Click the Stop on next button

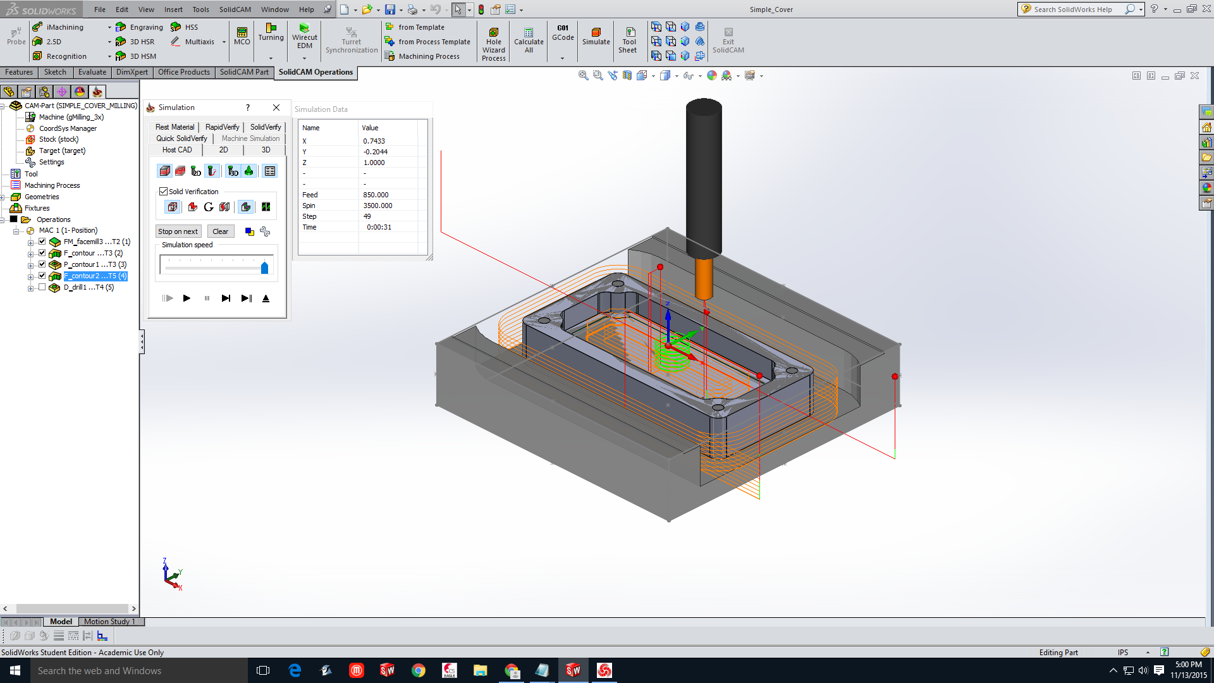178,231
